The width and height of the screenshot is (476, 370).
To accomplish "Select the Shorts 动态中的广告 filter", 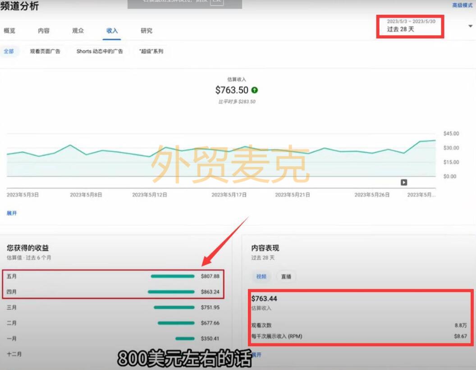I will 99,51.
